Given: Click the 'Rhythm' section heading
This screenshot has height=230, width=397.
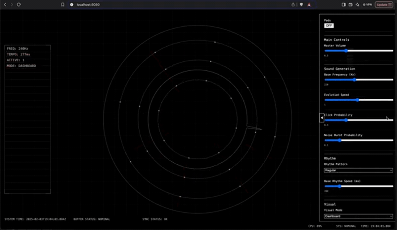Looking at the screenshot, I should tap(330, 158).
